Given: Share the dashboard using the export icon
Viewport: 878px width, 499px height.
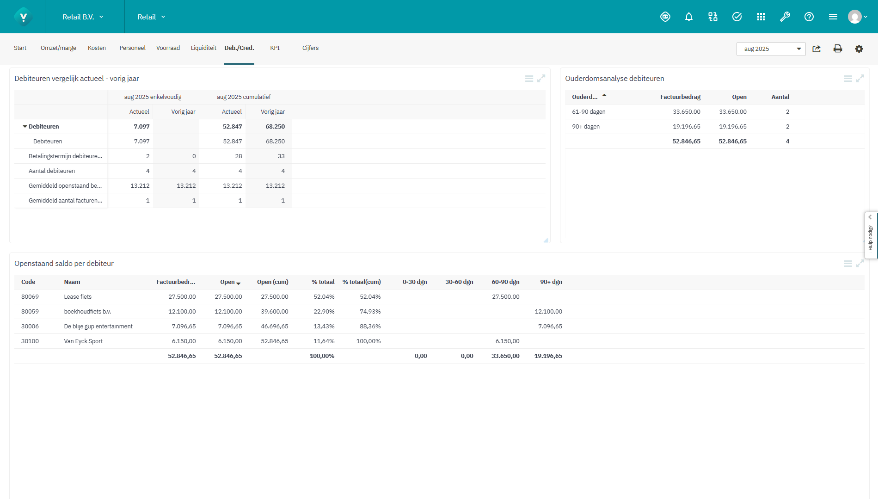Looking at the screenshot, I should pyautogui.click(x=817, y=49).
